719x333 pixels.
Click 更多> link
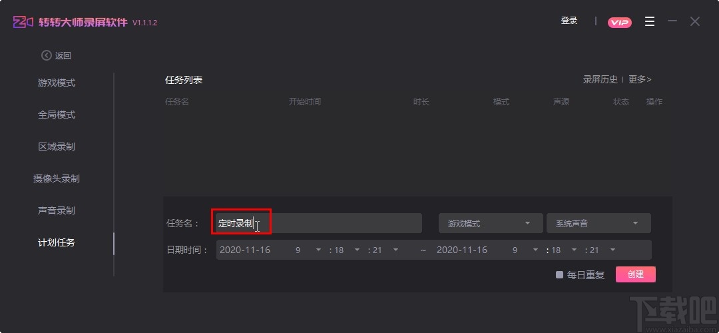(640, 80)
